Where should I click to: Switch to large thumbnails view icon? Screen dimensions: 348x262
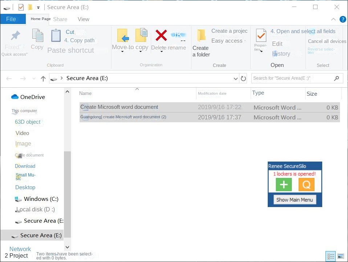[340, 257]
